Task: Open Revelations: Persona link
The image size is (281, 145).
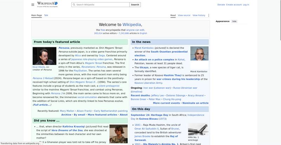Action: pos(93,67)
